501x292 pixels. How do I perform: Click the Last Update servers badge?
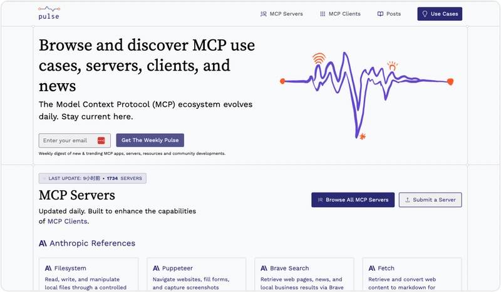coord(93,178)
